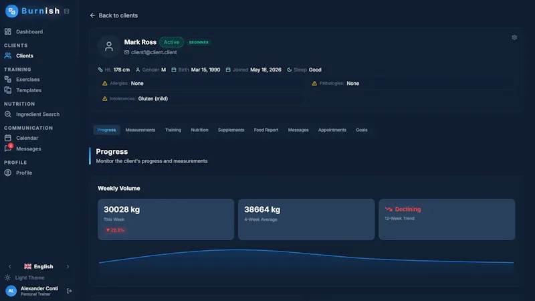This screenshot has height=301, width=535.
Task: Open client settings gear icon
Action: click(x=514, y=37)
